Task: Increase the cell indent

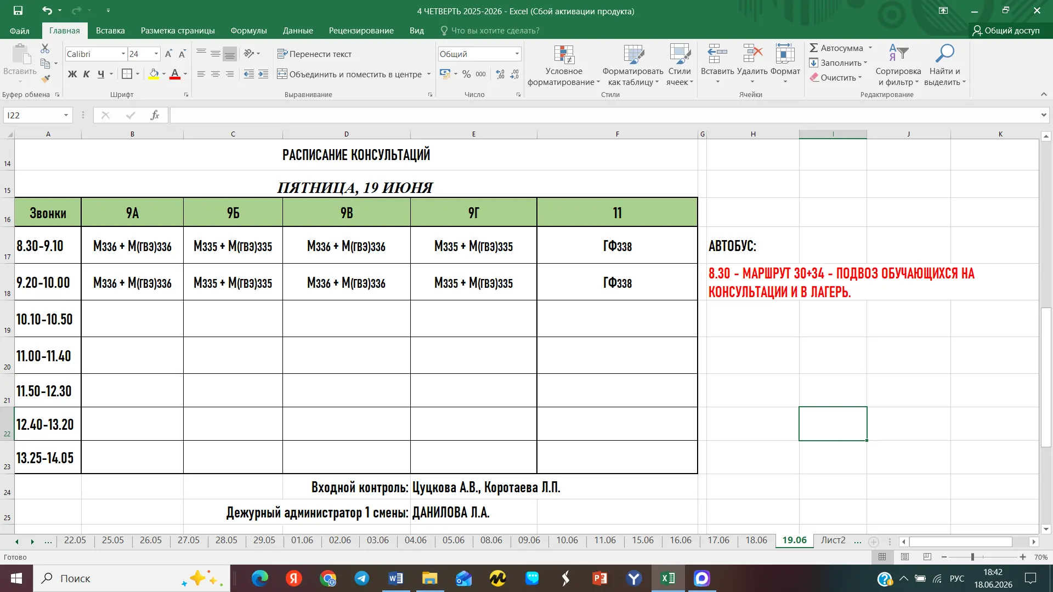Action: click(263, 74)
